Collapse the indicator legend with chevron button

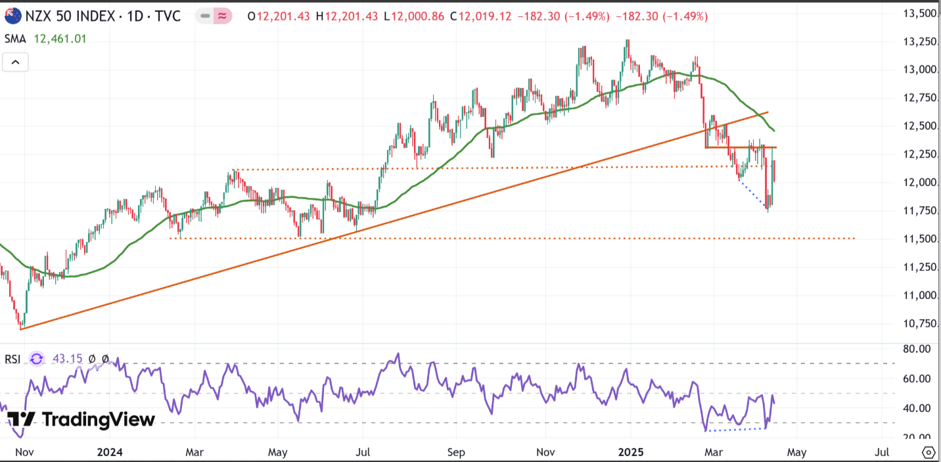pos(15,62)
